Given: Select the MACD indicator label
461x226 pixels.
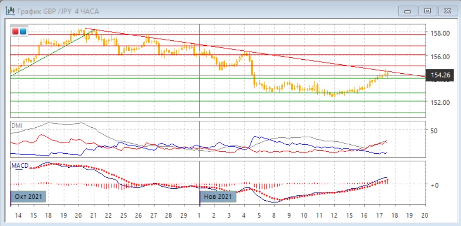Looking at the screenshot, I should point(19,166).
